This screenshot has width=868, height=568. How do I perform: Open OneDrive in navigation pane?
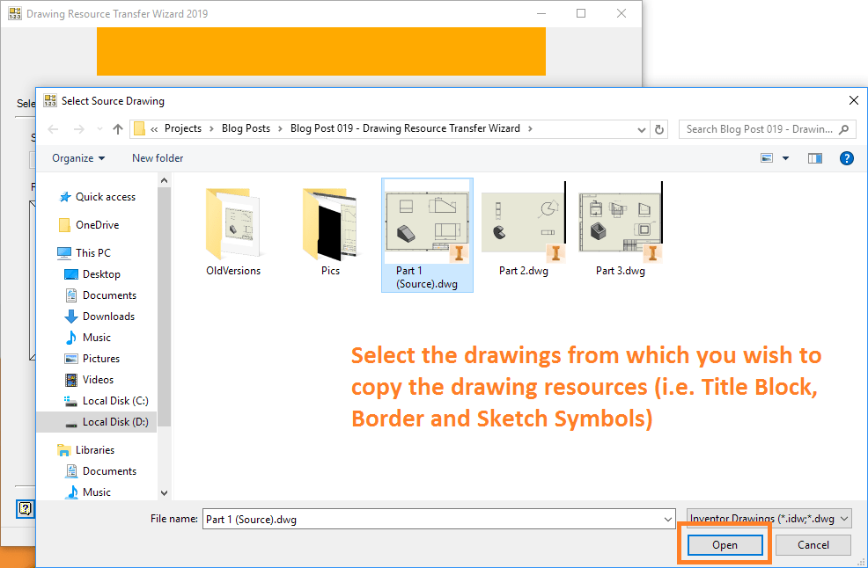point(98,225)
